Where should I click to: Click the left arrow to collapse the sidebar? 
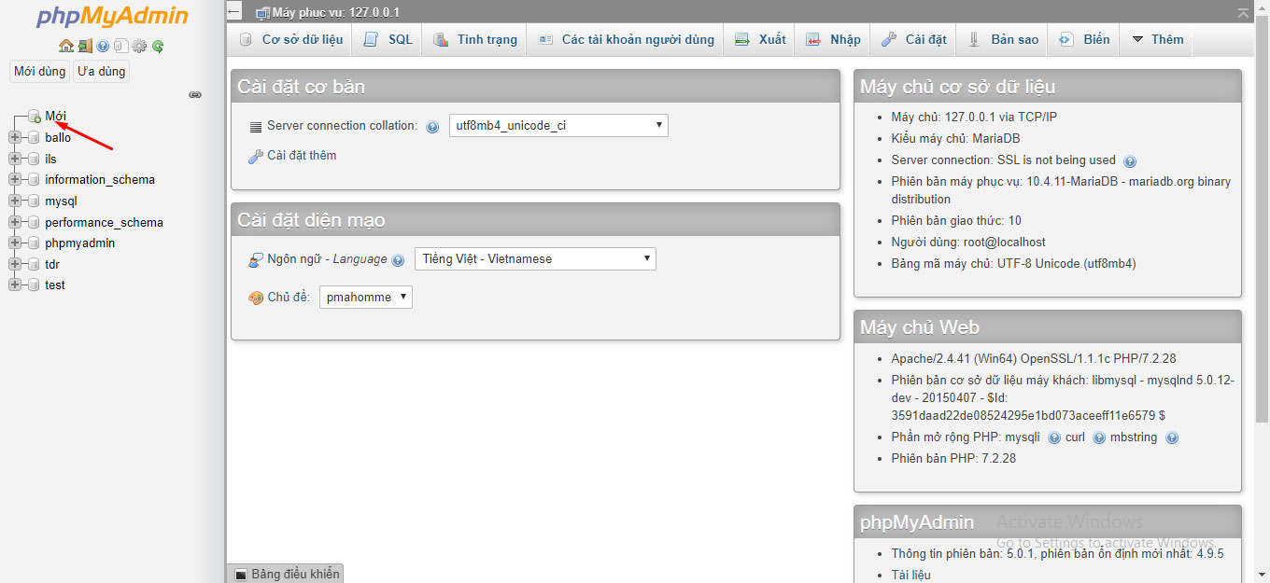click(x=234, y=11)
